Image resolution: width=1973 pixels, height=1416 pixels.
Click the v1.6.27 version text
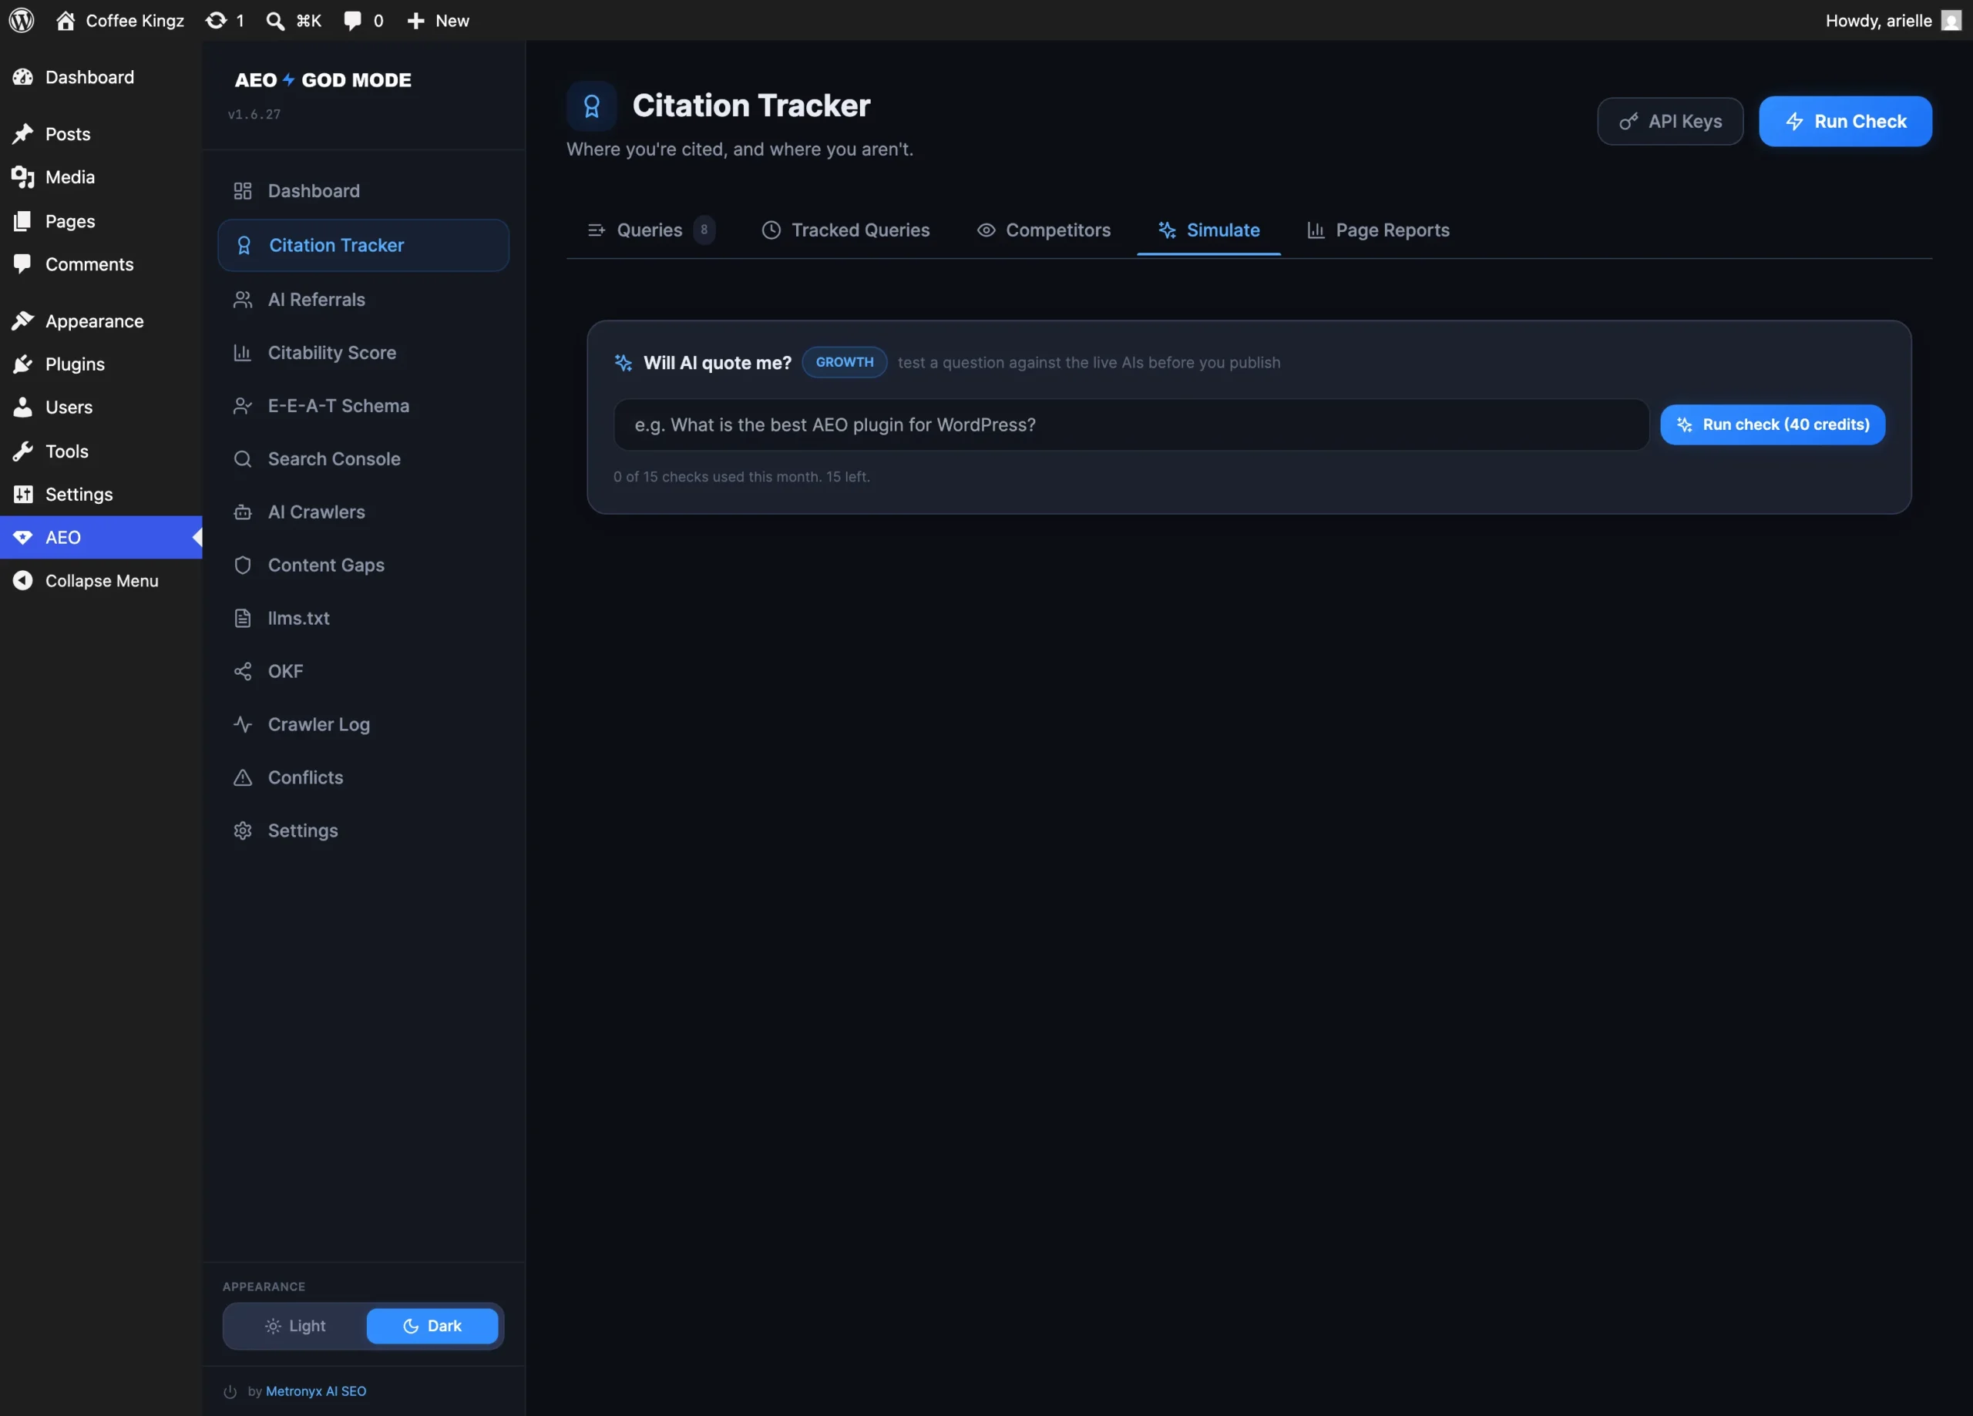(254, 114)
